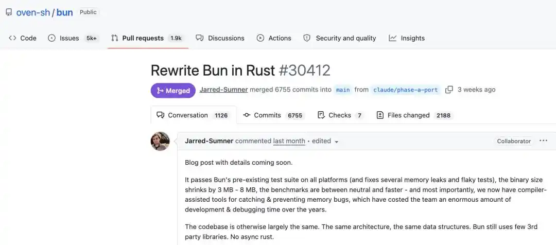The width and height of the screenshot is (556, 245).
Task: Open the claude/phase-a-port branch link
Action: point(406,90)
